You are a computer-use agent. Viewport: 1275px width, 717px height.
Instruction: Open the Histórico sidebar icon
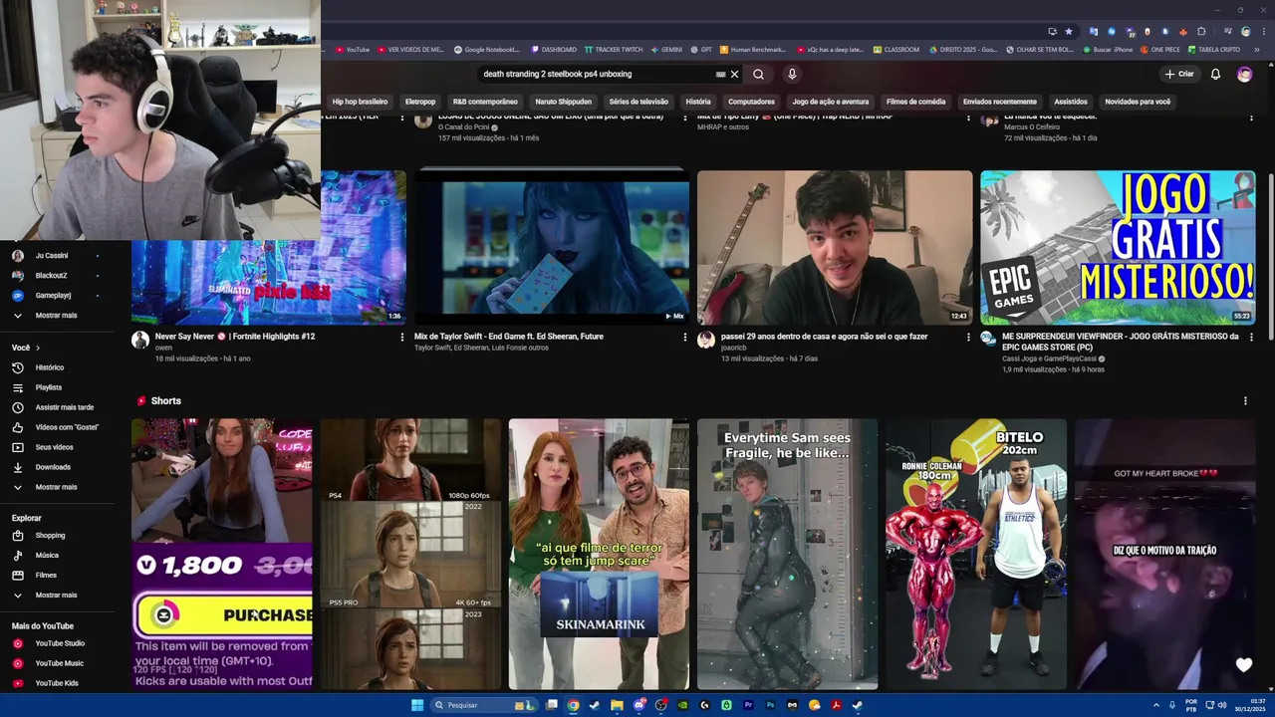(17, 367)
